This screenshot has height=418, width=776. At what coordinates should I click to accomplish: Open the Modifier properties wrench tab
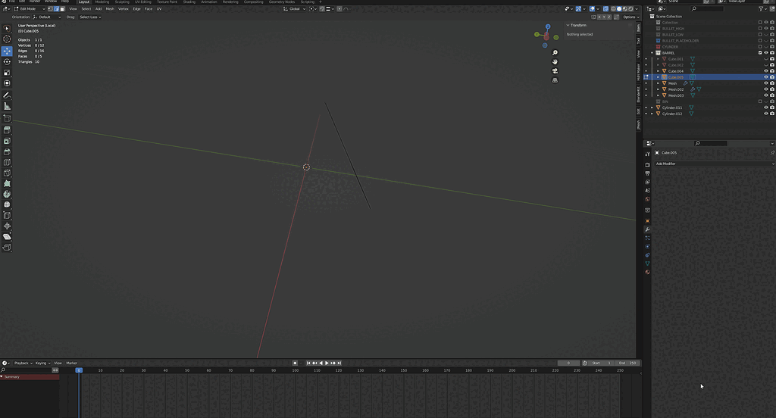pos(647,229)
